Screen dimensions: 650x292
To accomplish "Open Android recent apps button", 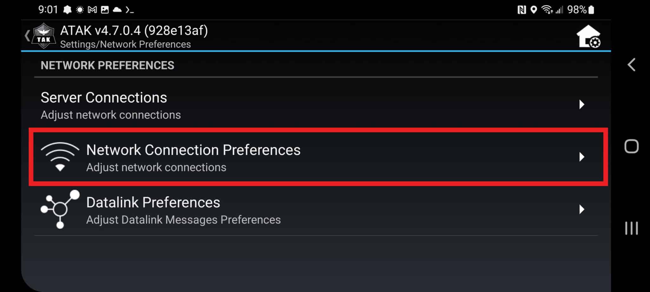I will 631,228.
